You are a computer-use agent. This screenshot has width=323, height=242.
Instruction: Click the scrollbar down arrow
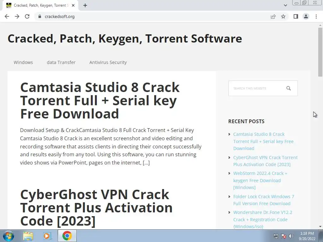[320, 227]
